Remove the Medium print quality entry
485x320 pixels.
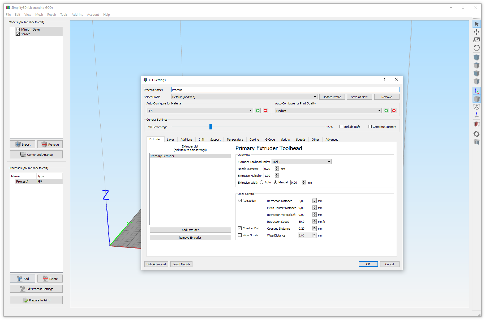coord(394,111)
